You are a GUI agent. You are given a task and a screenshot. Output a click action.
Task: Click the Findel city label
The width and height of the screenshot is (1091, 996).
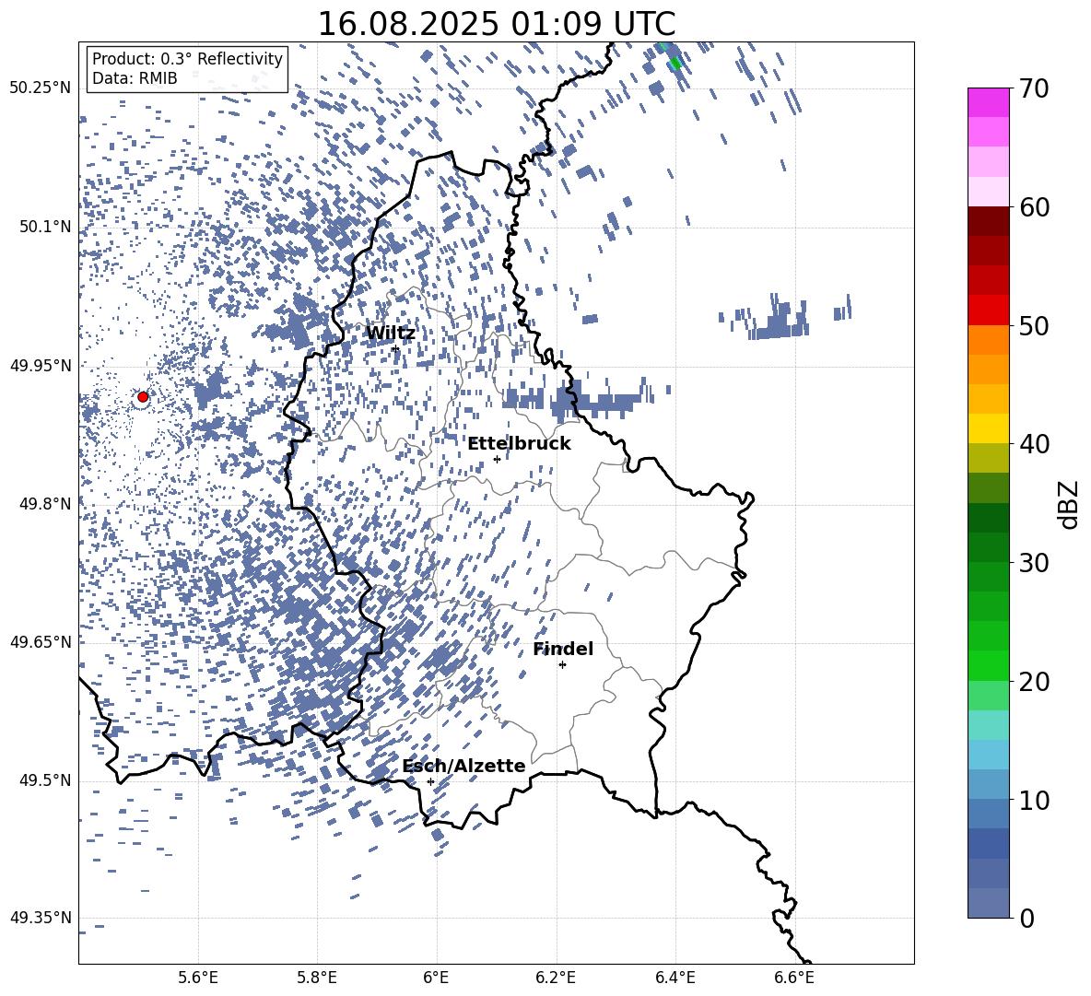(563, 649)
